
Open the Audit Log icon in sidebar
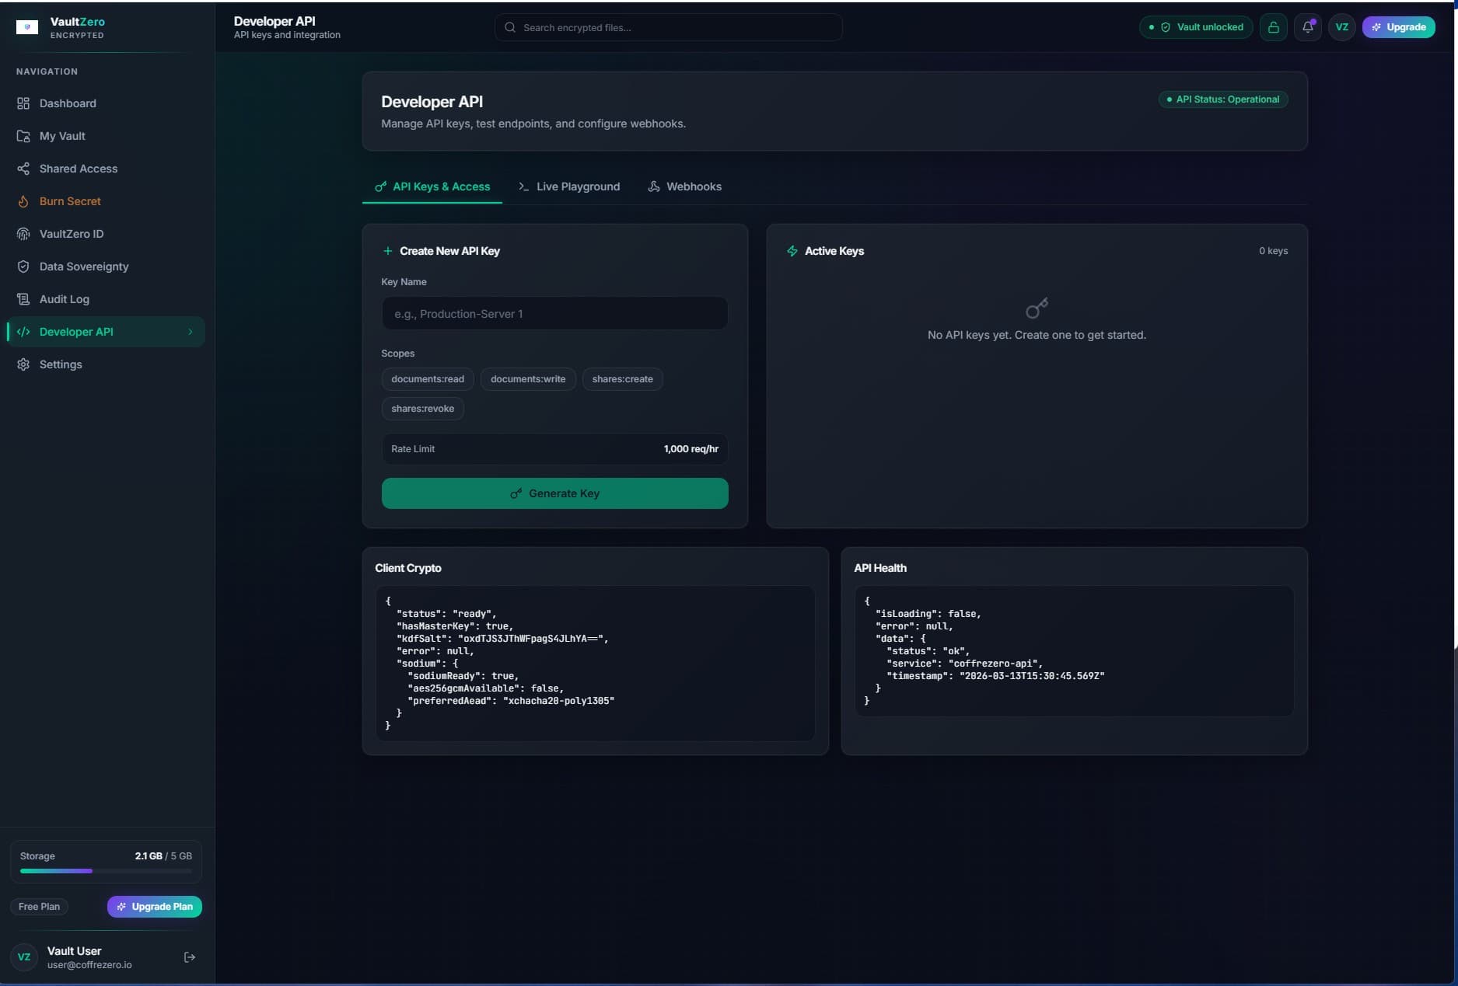coord(24,299)
